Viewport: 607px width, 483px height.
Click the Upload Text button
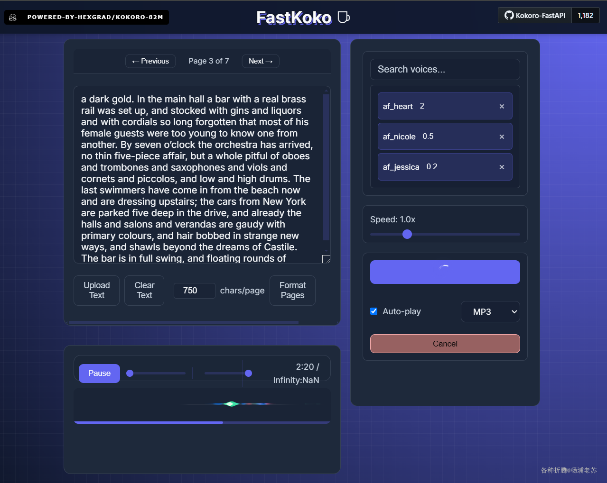click(97, 291)
